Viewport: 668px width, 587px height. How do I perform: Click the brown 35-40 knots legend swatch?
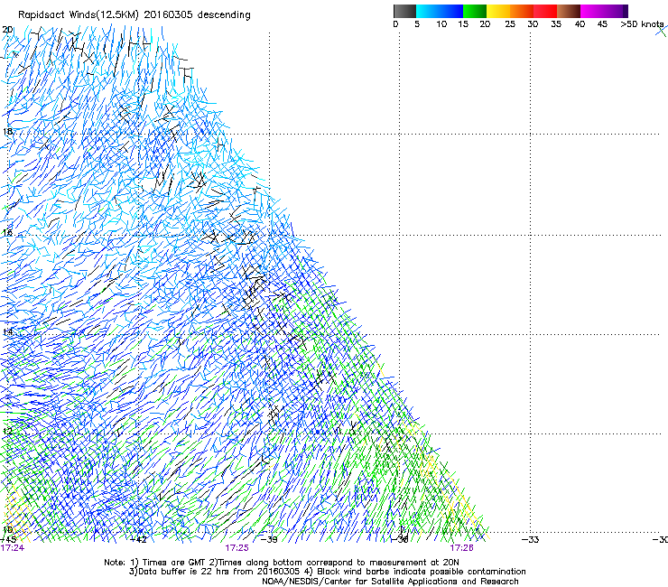tap(569, 11)
